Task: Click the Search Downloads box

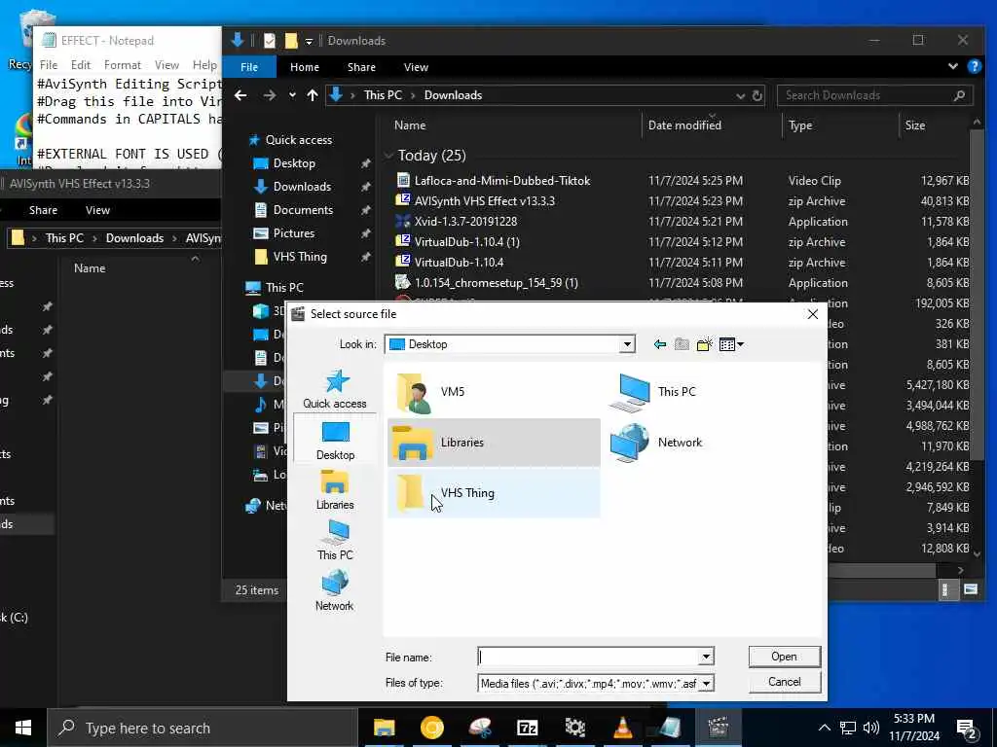Action: click(x=875, y=95)
